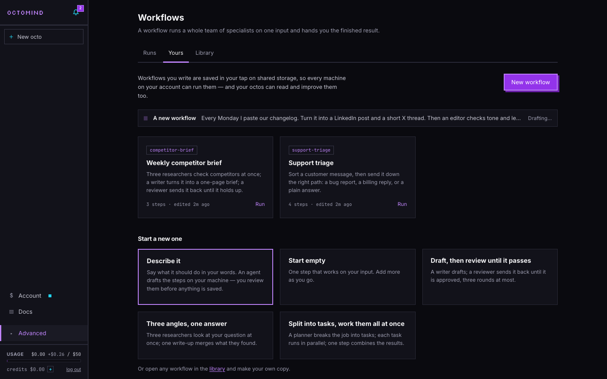Run the Support triage workflow
607x379 pixels.
(x=402, y=204)
